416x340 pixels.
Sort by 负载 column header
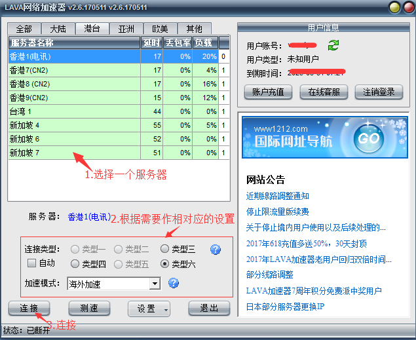click(205, 43)
